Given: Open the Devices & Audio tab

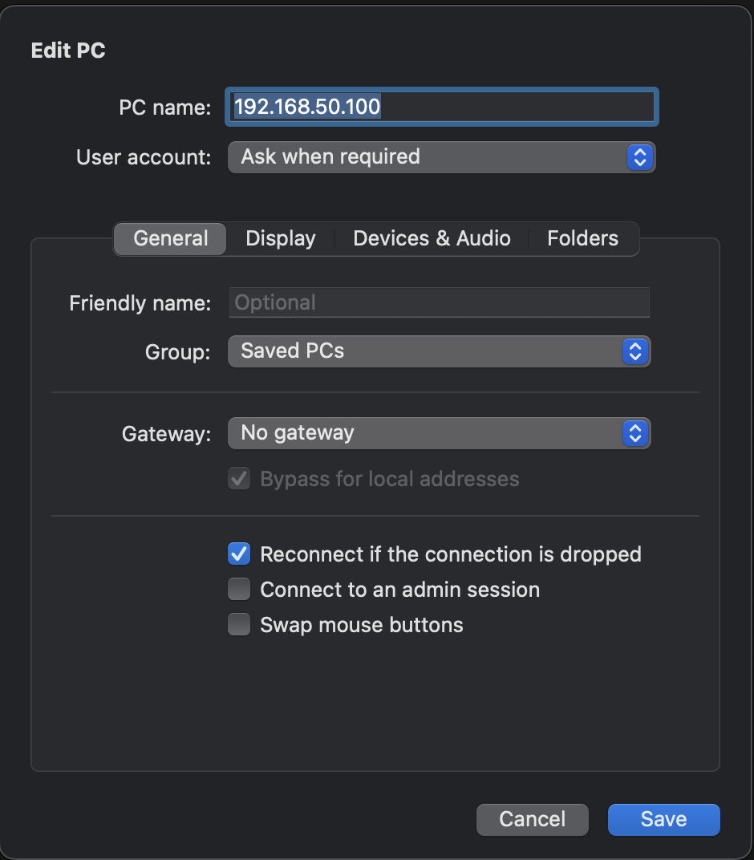Looking at the screenshot, I should [x=432, y=239].
